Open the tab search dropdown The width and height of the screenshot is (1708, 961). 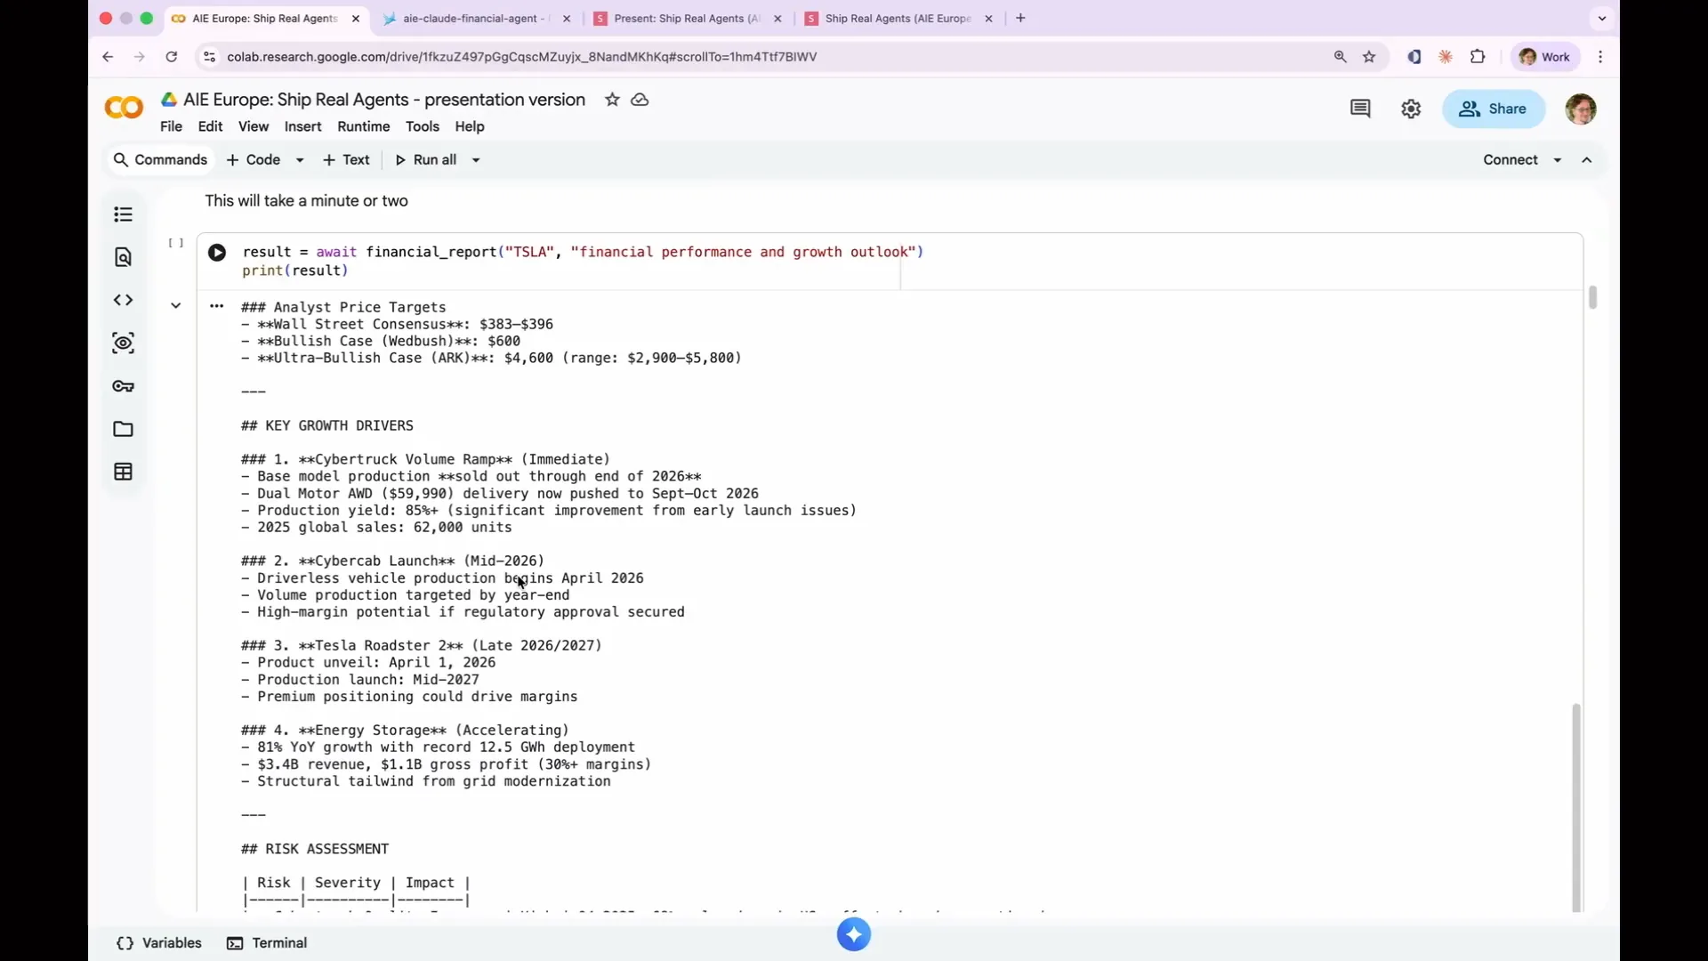tap(1602, 18)
